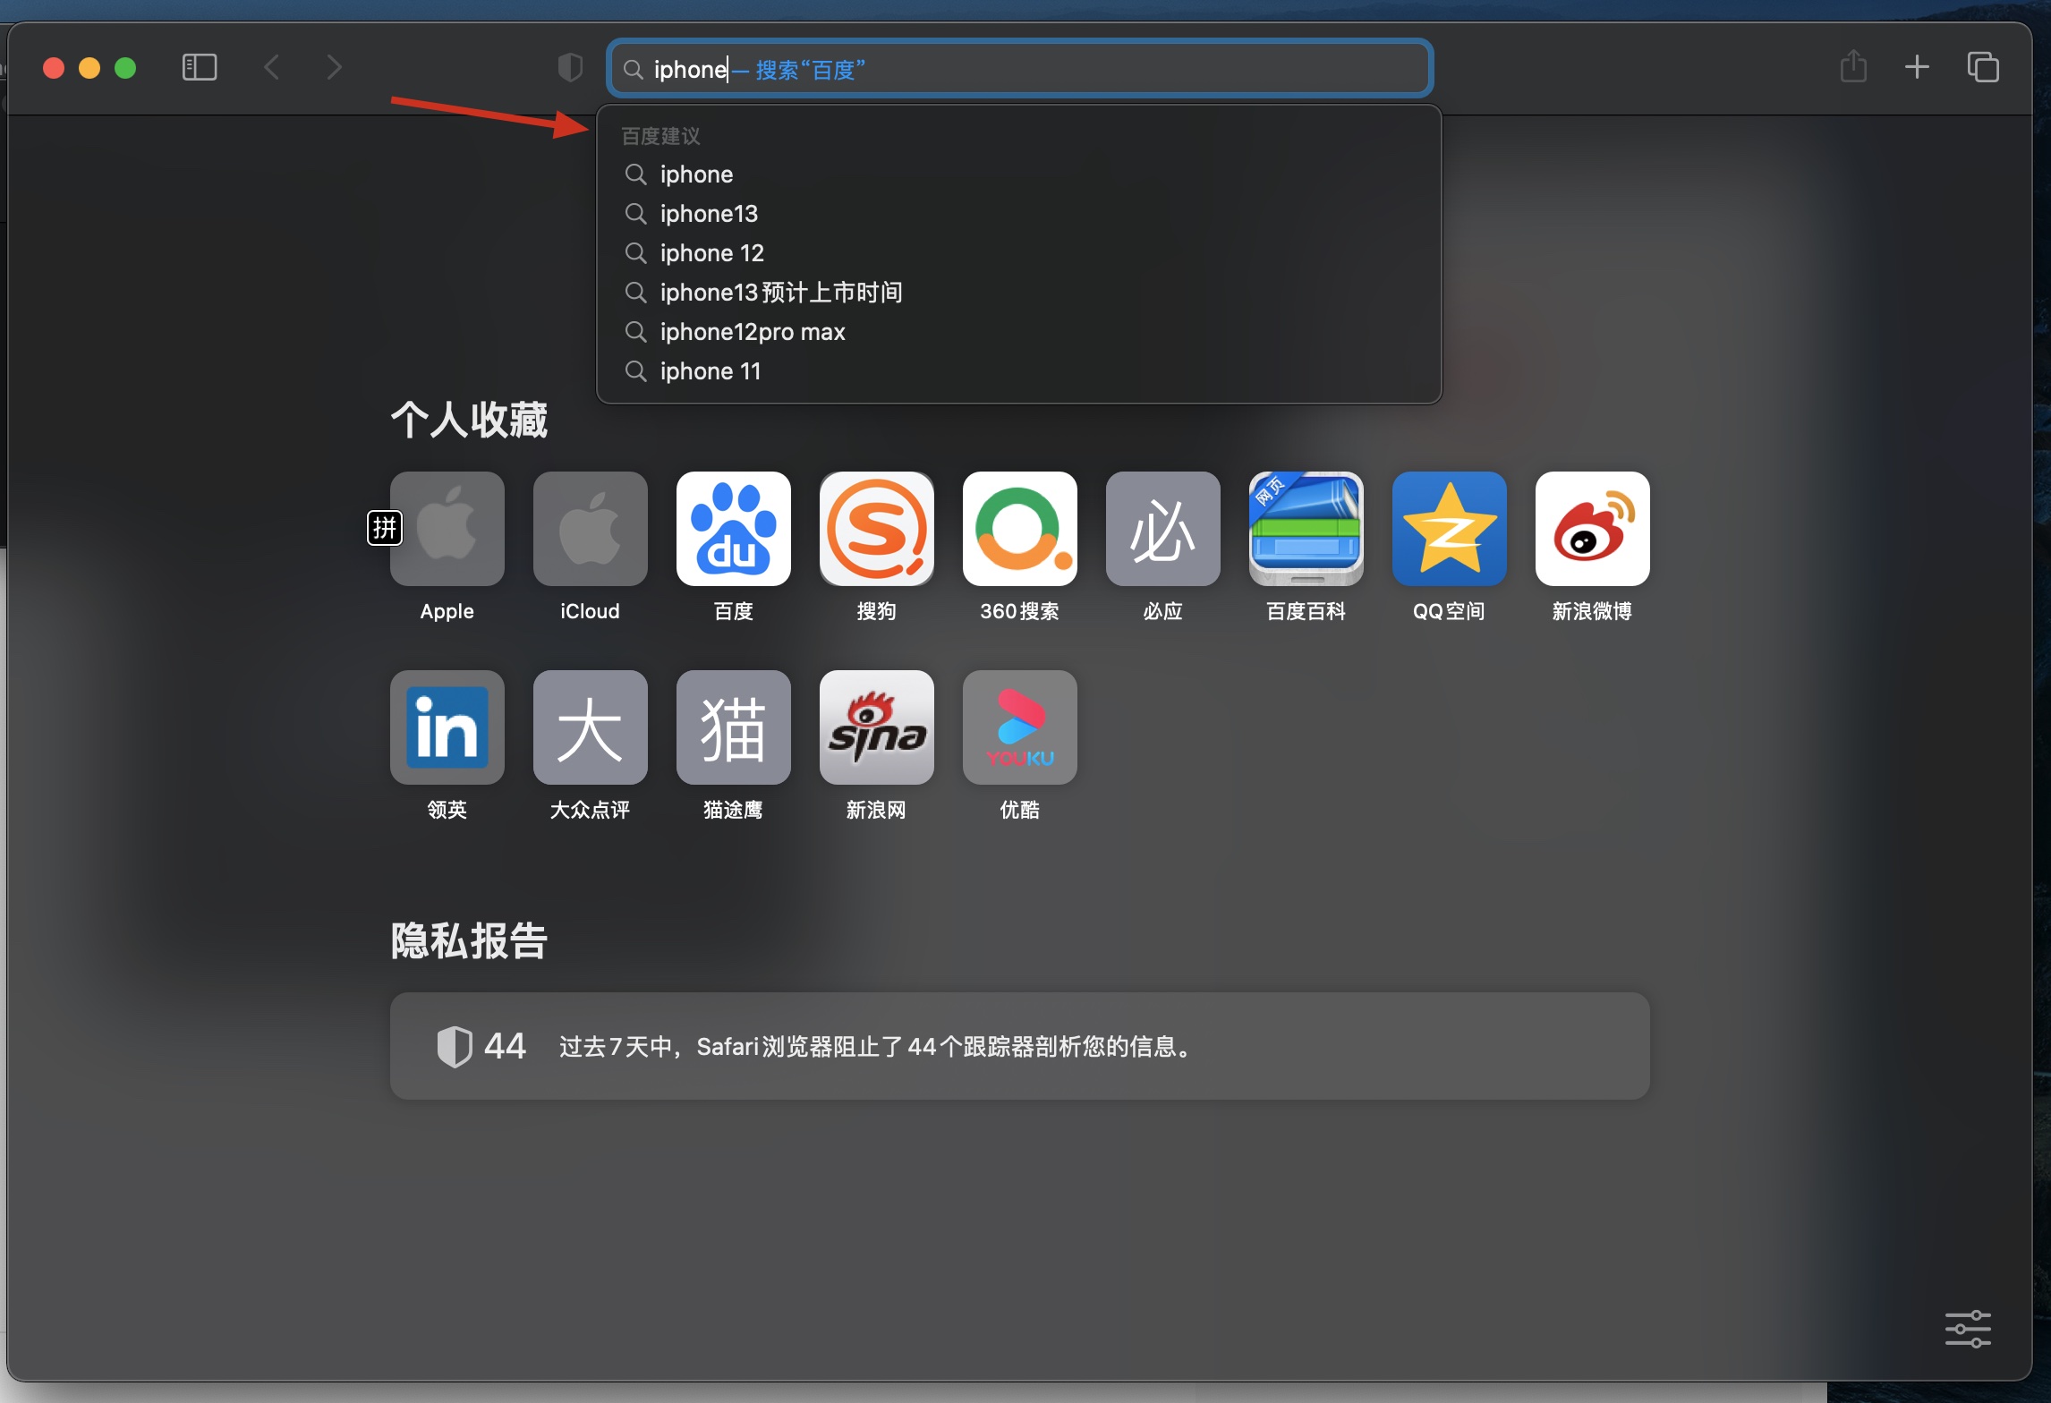Open QQ空间 from favorites

click(x=1448, y=530)
